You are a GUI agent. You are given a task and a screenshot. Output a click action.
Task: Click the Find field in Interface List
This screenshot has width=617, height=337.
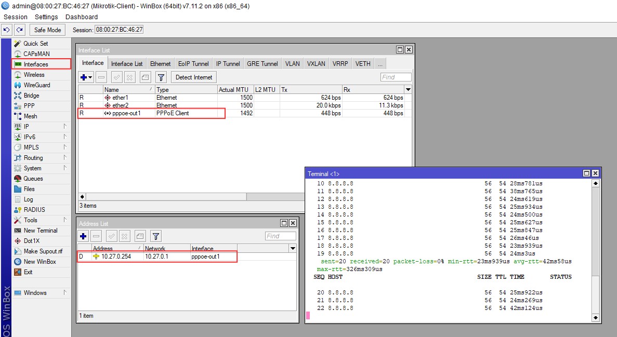(x=395, y=77)
